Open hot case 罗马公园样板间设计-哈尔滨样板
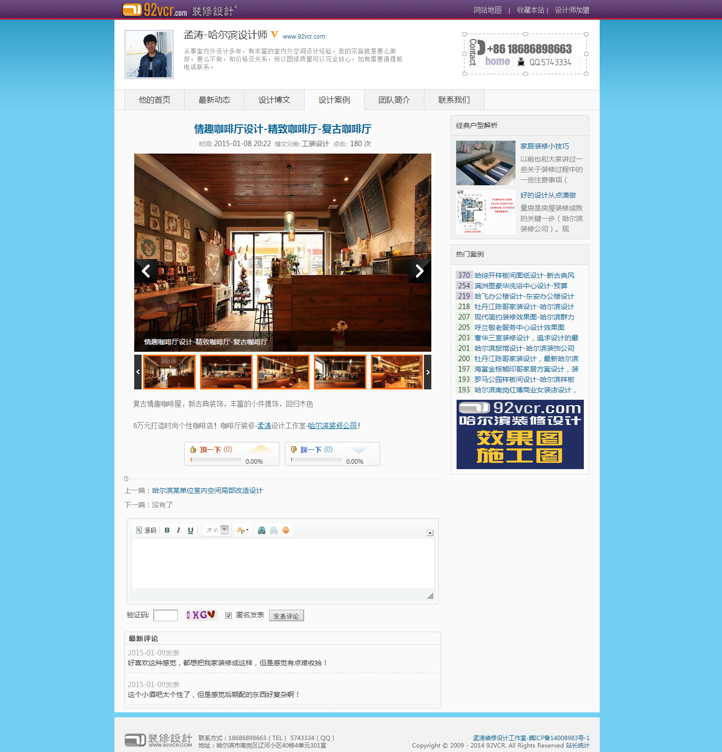The width and height of the screenshot is (722, 752). pos(524,379)
